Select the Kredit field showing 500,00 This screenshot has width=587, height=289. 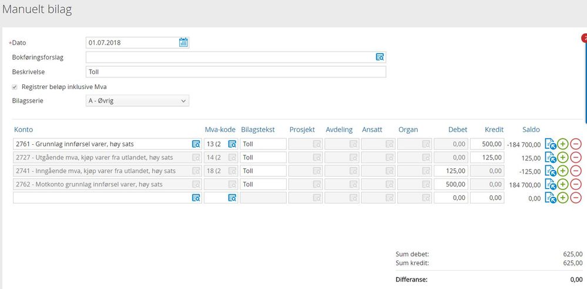tap(487, 144)
